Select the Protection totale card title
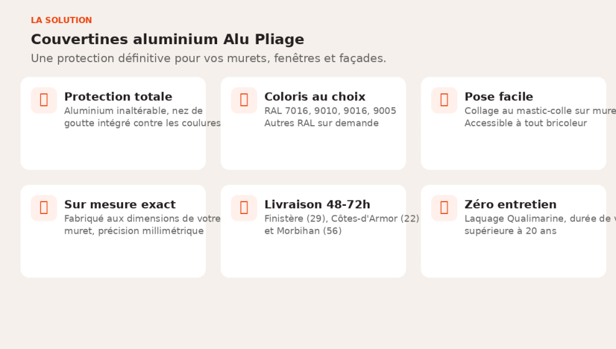 (x=118, y=97)
